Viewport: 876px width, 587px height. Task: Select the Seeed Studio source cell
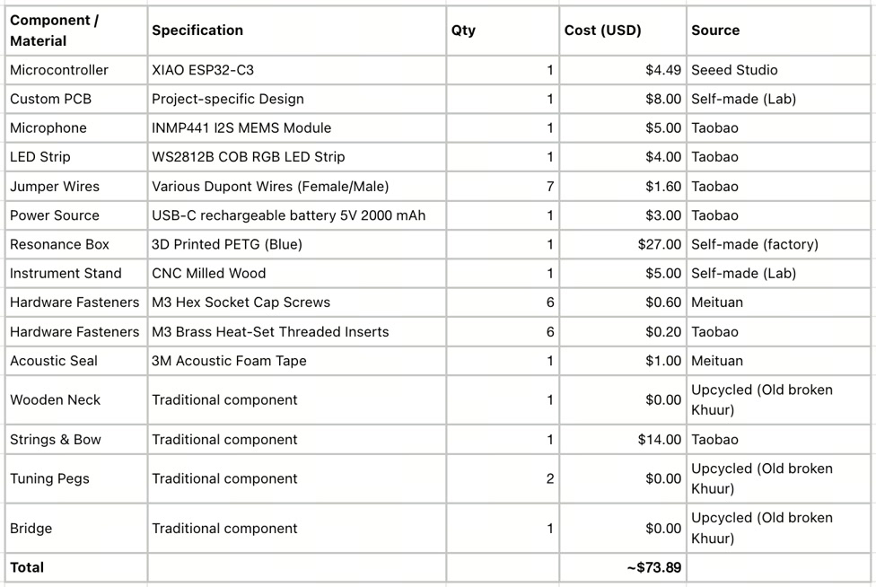tap(778, 70)
